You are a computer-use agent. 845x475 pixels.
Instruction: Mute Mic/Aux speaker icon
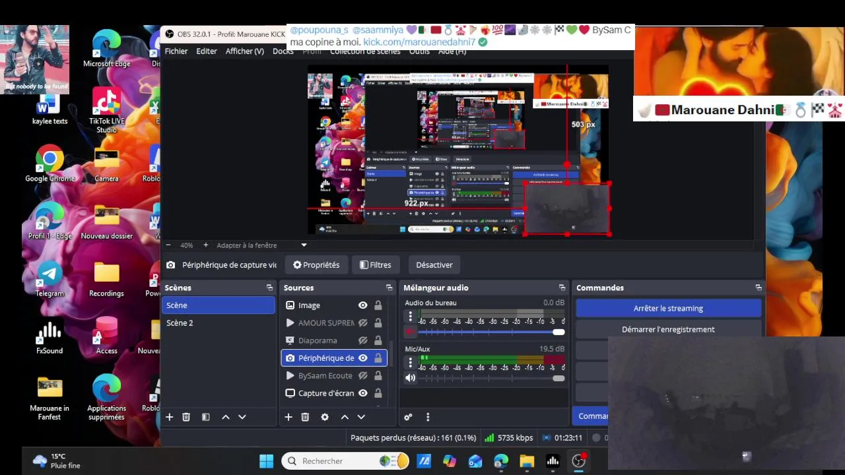coord(411,378)
